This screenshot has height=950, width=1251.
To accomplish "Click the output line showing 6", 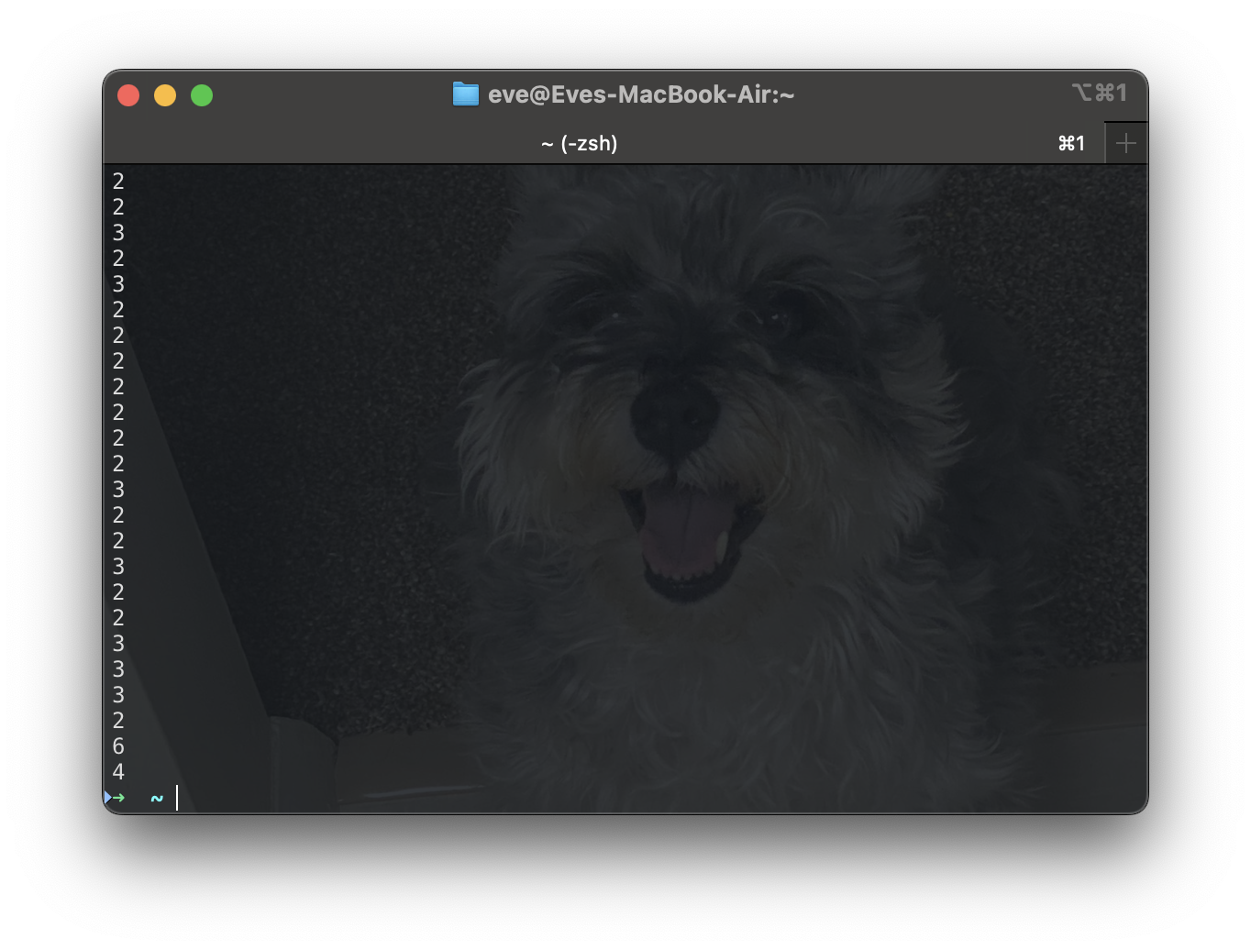I will [118, 746].
